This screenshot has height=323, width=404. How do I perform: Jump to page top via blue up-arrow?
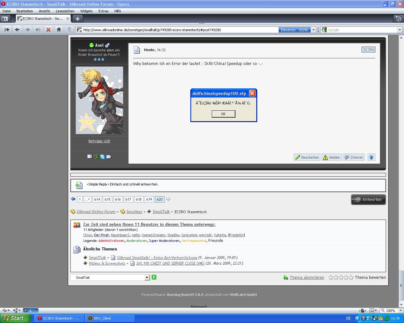pyautogui.click(x=371, y=157)
